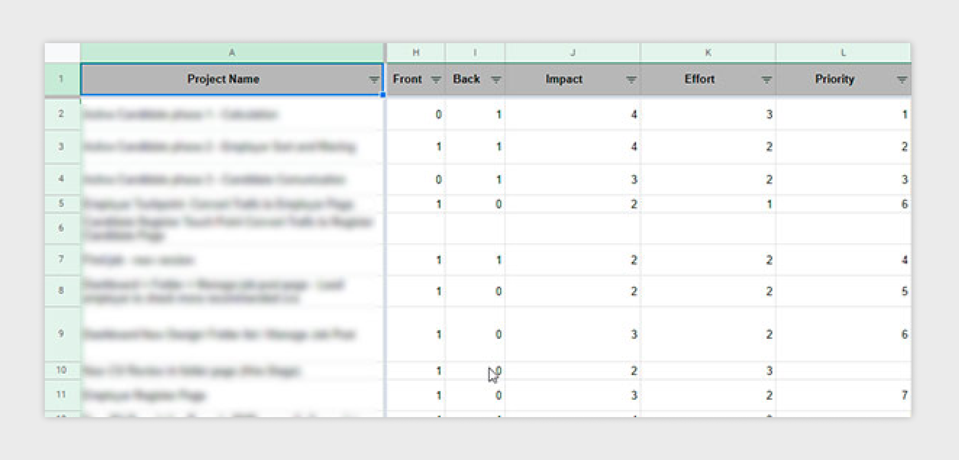Screen dimensions: 959x460
Task: Select column H header
Action: 416,53
